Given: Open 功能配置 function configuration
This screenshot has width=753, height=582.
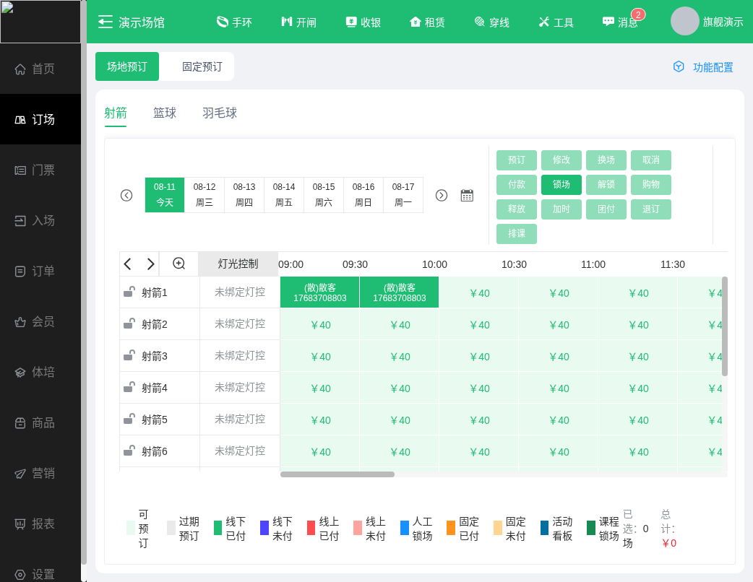Looking at the screenshot, I should [x=703, y=67].
